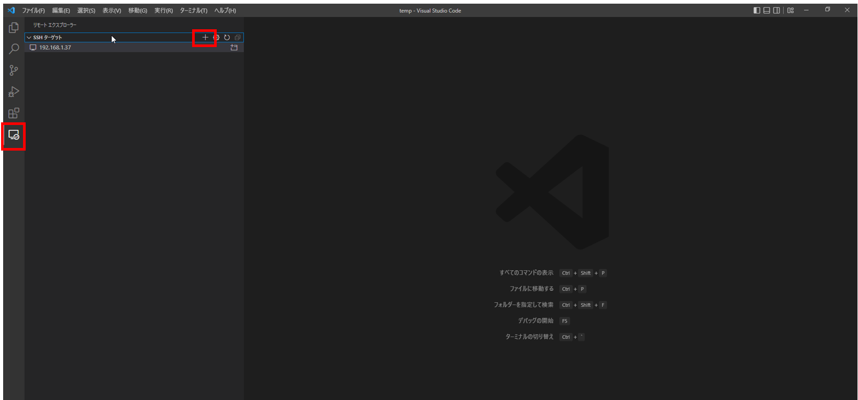858x400 pixels.
Task: Open the Run and Debug view
Action: coord(14,92)
